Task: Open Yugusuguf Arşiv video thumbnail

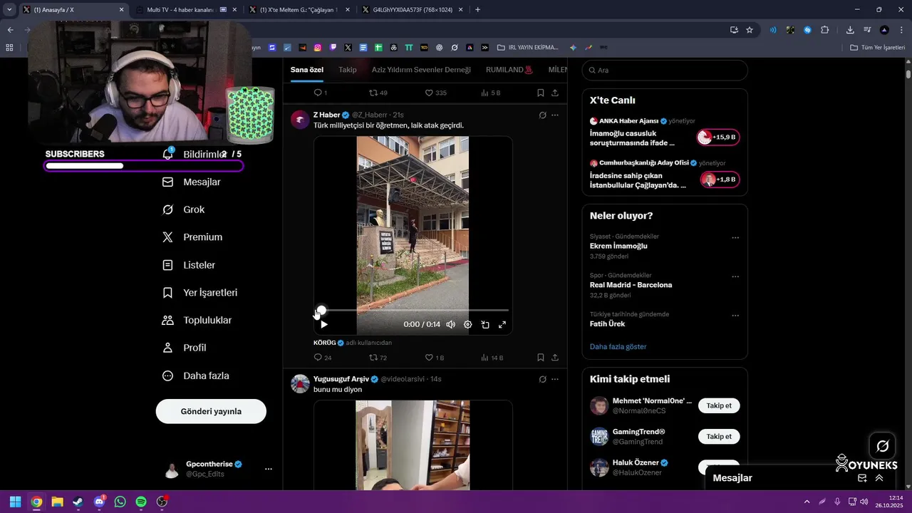Action: coord(413,445)
